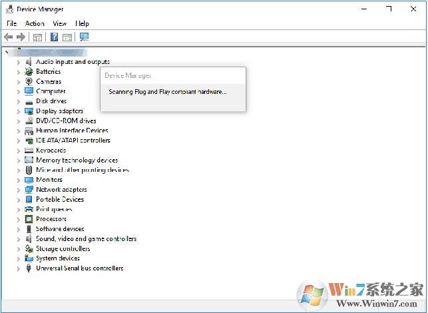This screenshot has width=428, height=313.
Task: Select the Print queues label
Action: click(x=54, y=209)
